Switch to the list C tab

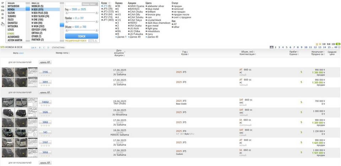coord(44,47)
